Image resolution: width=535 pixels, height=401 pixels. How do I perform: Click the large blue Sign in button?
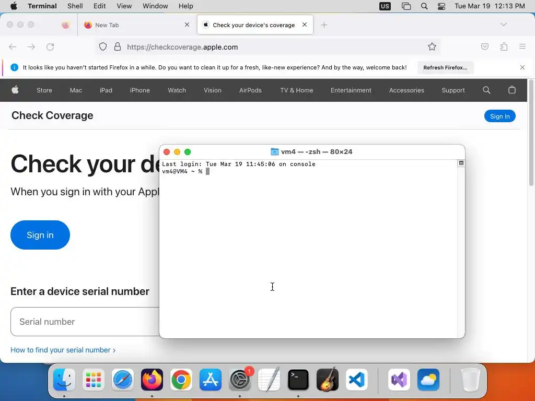coord(40,235)
